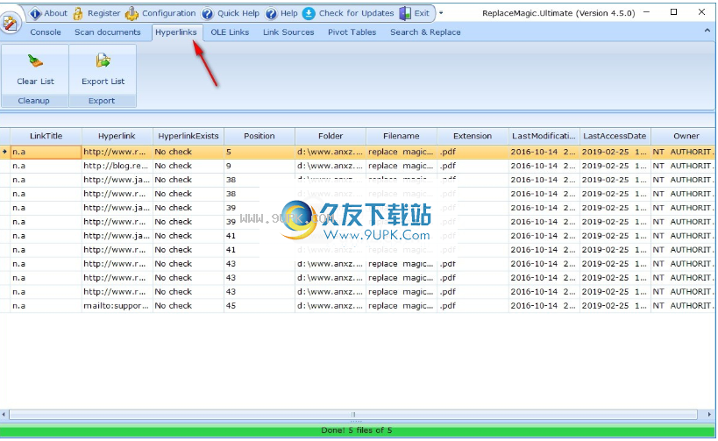
Task: Click the Position column header
Action: coord(259,136)
